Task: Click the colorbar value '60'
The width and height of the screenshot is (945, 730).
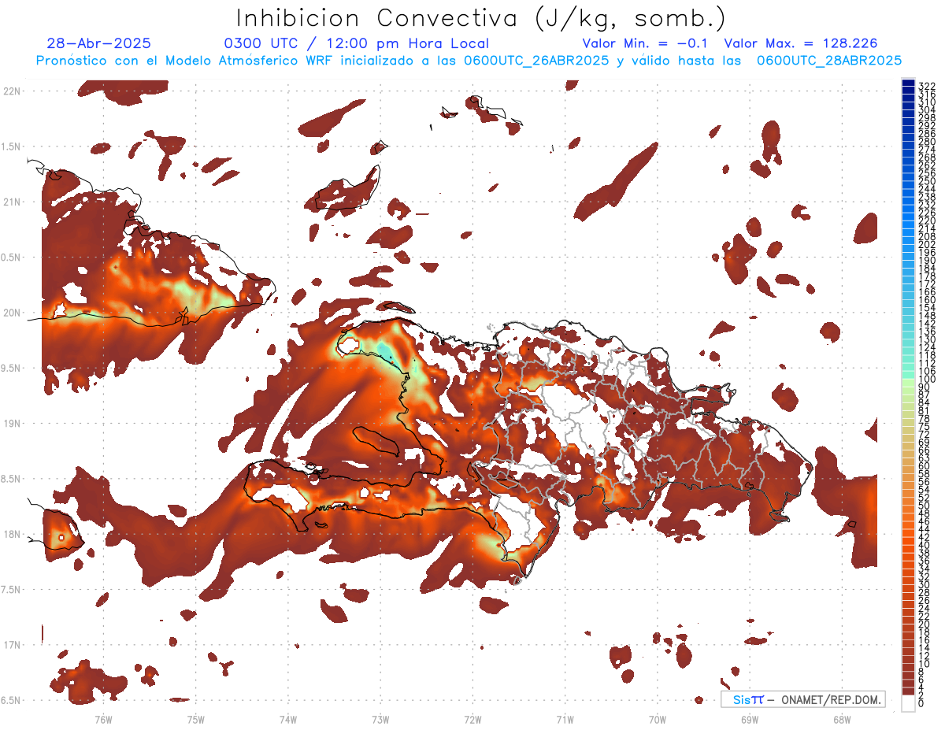Action: pos(925,465)
